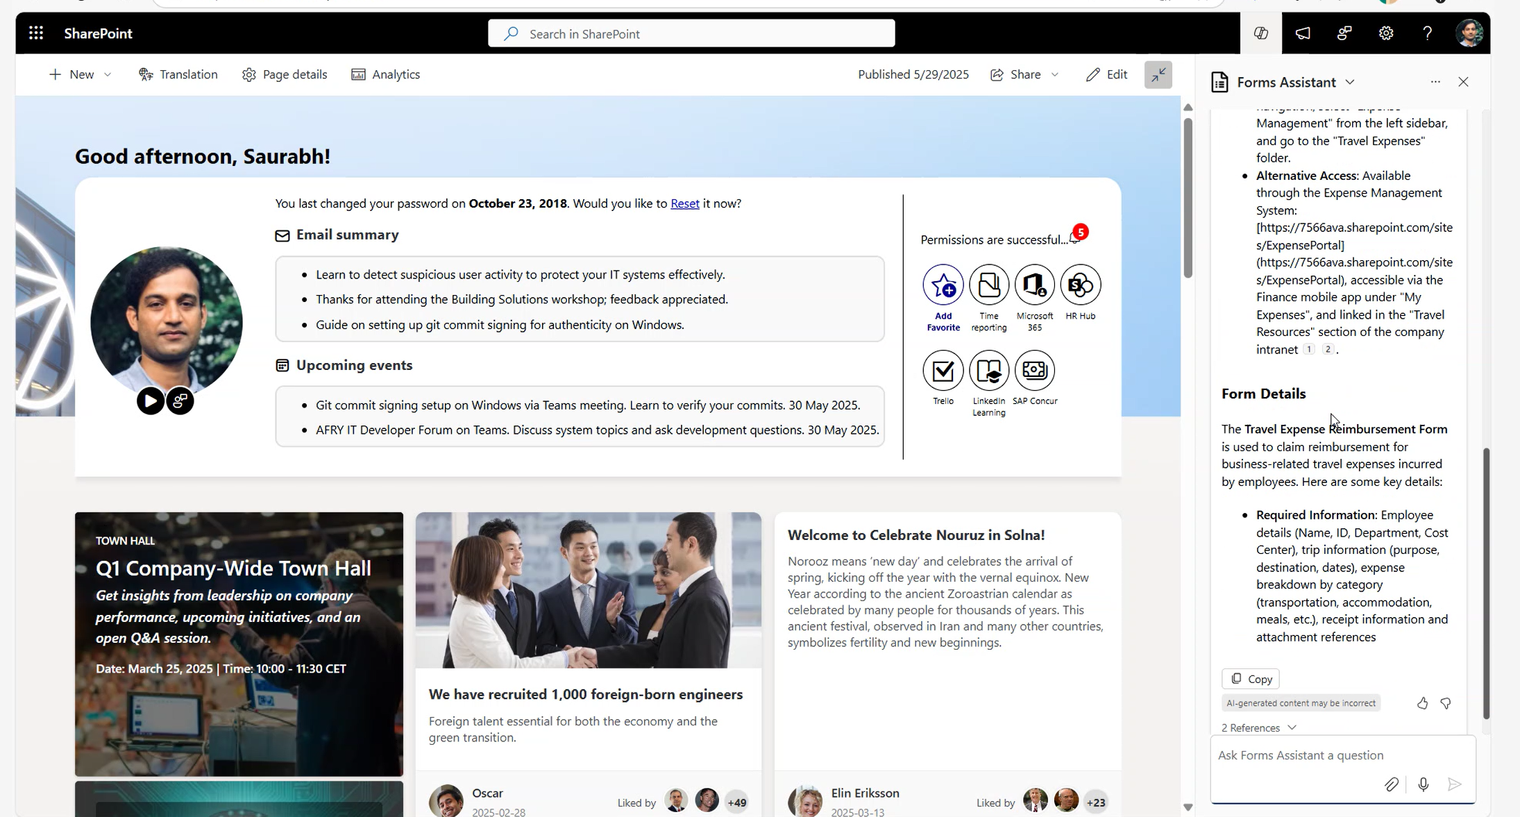
Task: Give thumbs down to the AI response
Action: (x=1446, y=703)
